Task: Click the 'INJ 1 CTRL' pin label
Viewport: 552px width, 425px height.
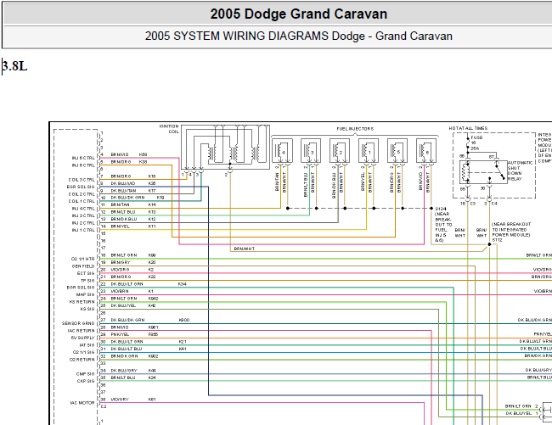Action: (x=83, y=230)
